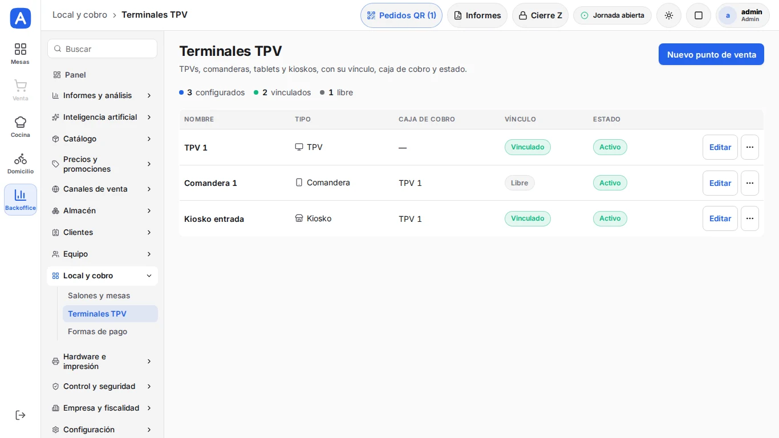Collapse Local y cobro section
Viewport: 779px width, 438px height.
[102, 275]
